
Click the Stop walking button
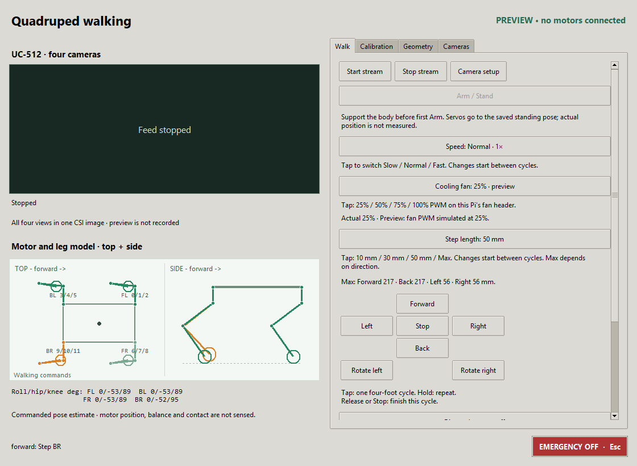(x=422, y=326)
